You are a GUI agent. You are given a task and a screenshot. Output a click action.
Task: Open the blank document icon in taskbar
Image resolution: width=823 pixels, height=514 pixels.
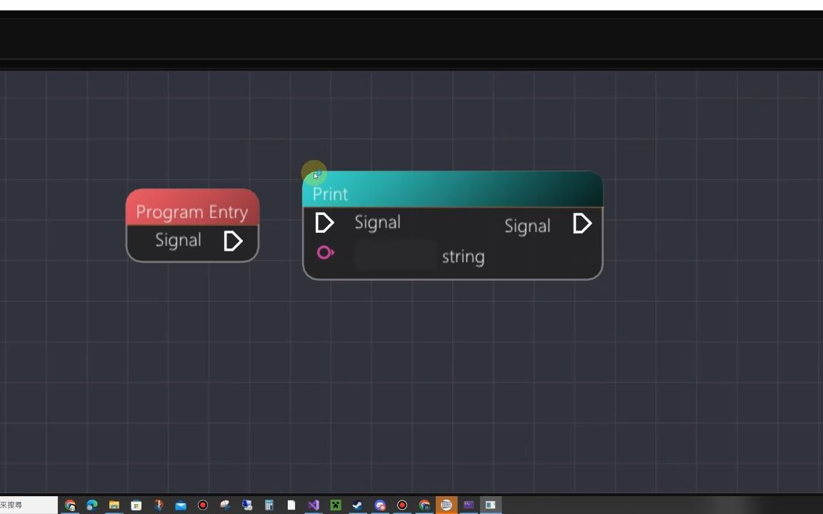point(291,505)
